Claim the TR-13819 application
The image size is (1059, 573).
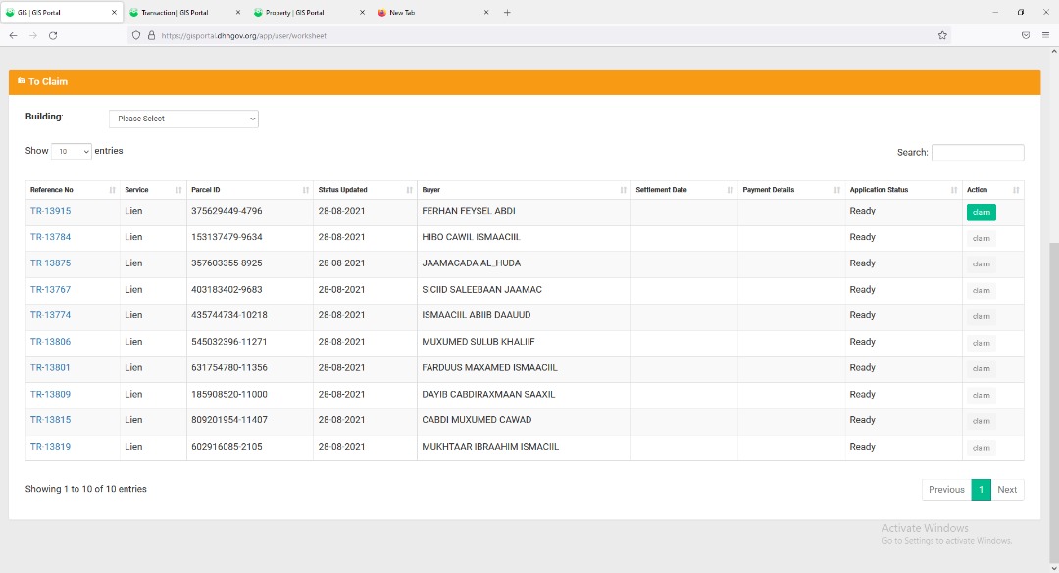[981, 448]
